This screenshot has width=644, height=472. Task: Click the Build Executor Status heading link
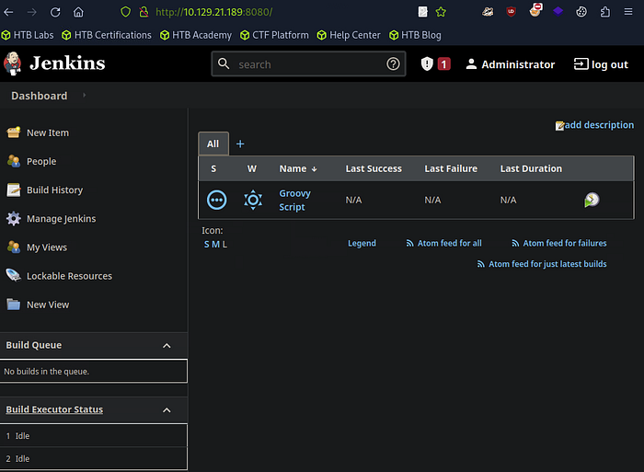pos(54,409)
